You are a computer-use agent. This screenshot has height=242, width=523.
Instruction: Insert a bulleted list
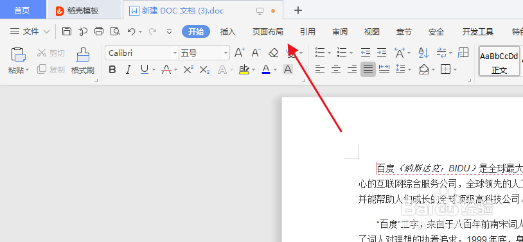[320, 53]
